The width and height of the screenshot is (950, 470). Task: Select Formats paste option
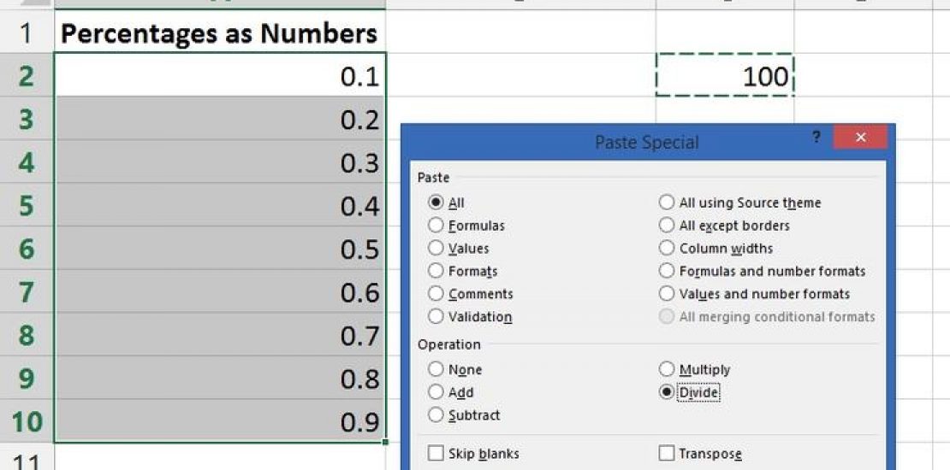(x=436, y=271)
